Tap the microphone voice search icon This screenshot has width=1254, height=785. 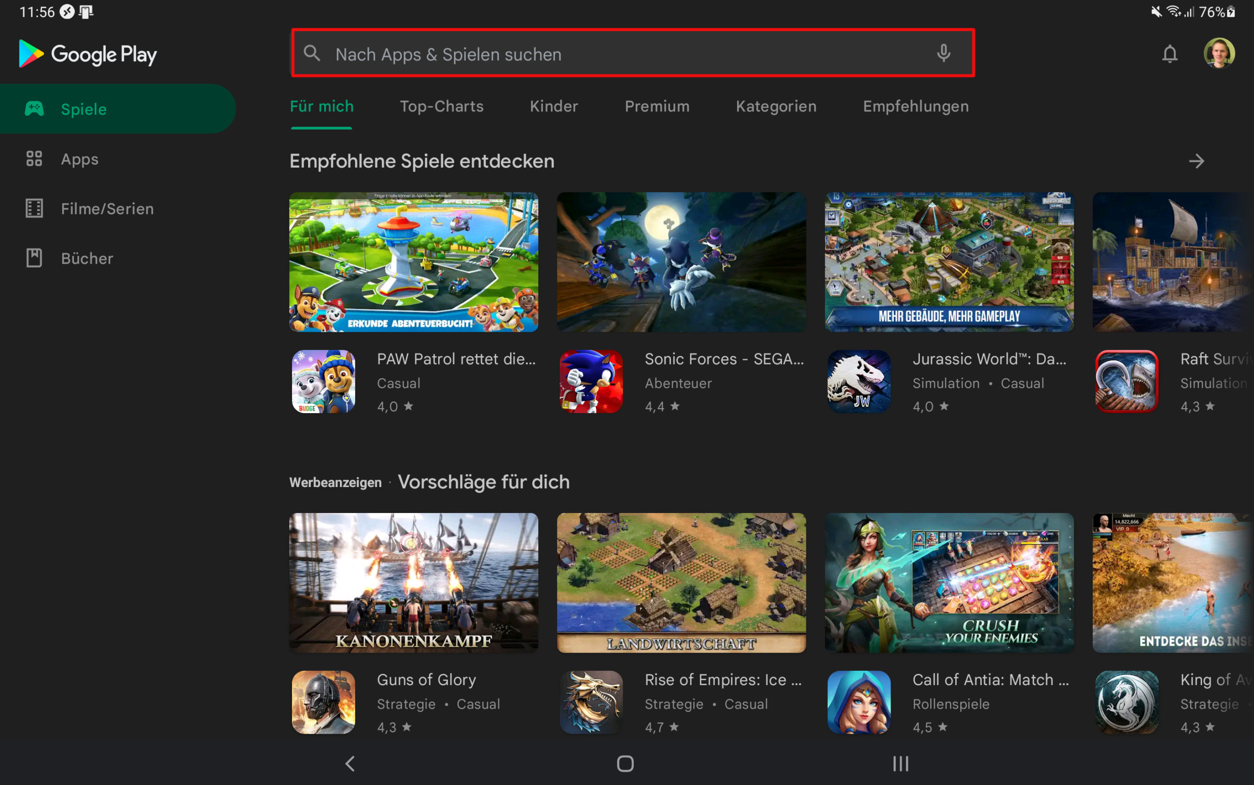943,53
